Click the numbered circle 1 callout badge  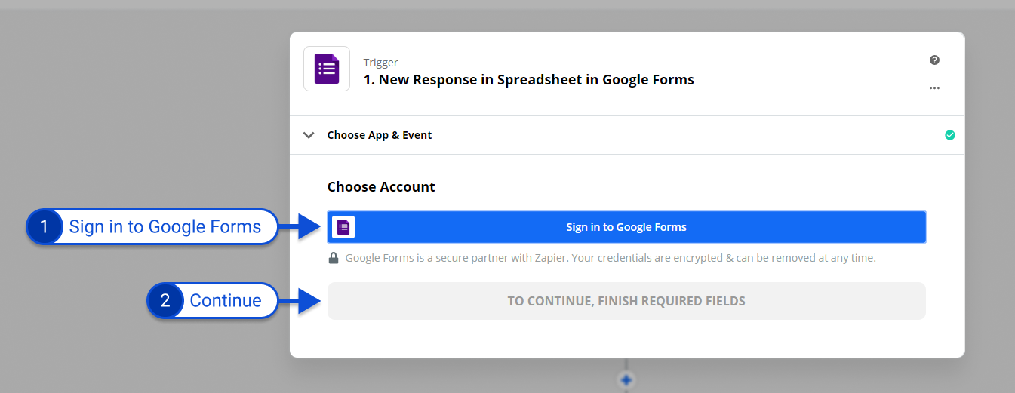click(44, 226)
